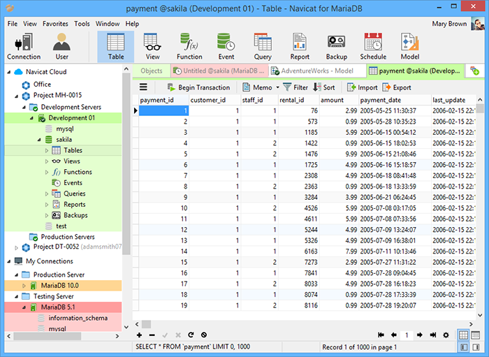Click the data grid horizontal scrollbar thumb

146,324
